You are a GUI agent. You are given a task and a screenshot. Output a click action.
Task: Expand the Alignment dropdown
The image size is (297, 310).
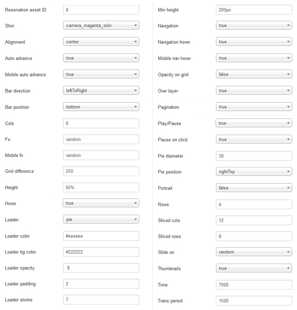tap(101, 42)
